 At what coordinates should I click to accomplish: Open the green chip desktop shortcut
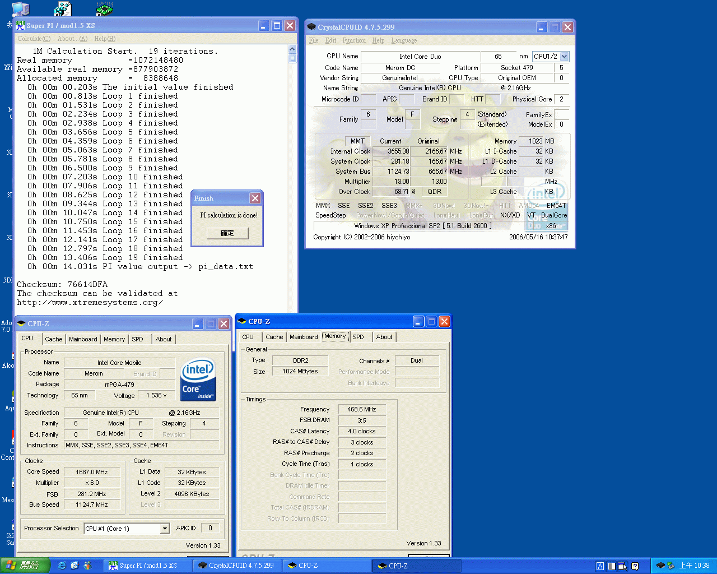[x=104, y=9]
